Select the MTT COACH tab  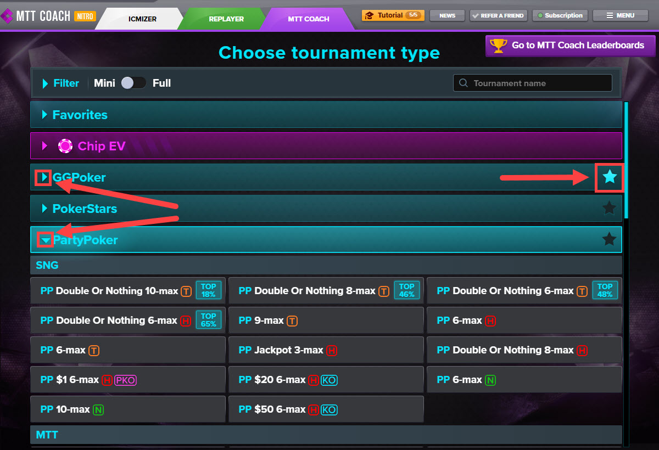click(309, 19)
